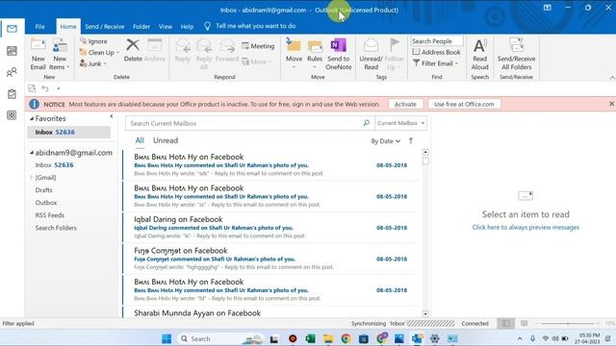The image size is (616, 346).
Task: Open the Tasks view in the sidebar
Action: pyautogui.click(x=12, y=94)
